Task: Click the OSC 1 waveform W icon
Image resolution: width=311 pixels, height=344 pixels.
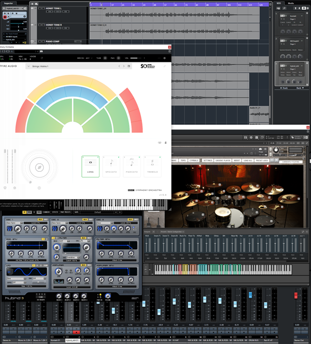Action: coord(10,229)
